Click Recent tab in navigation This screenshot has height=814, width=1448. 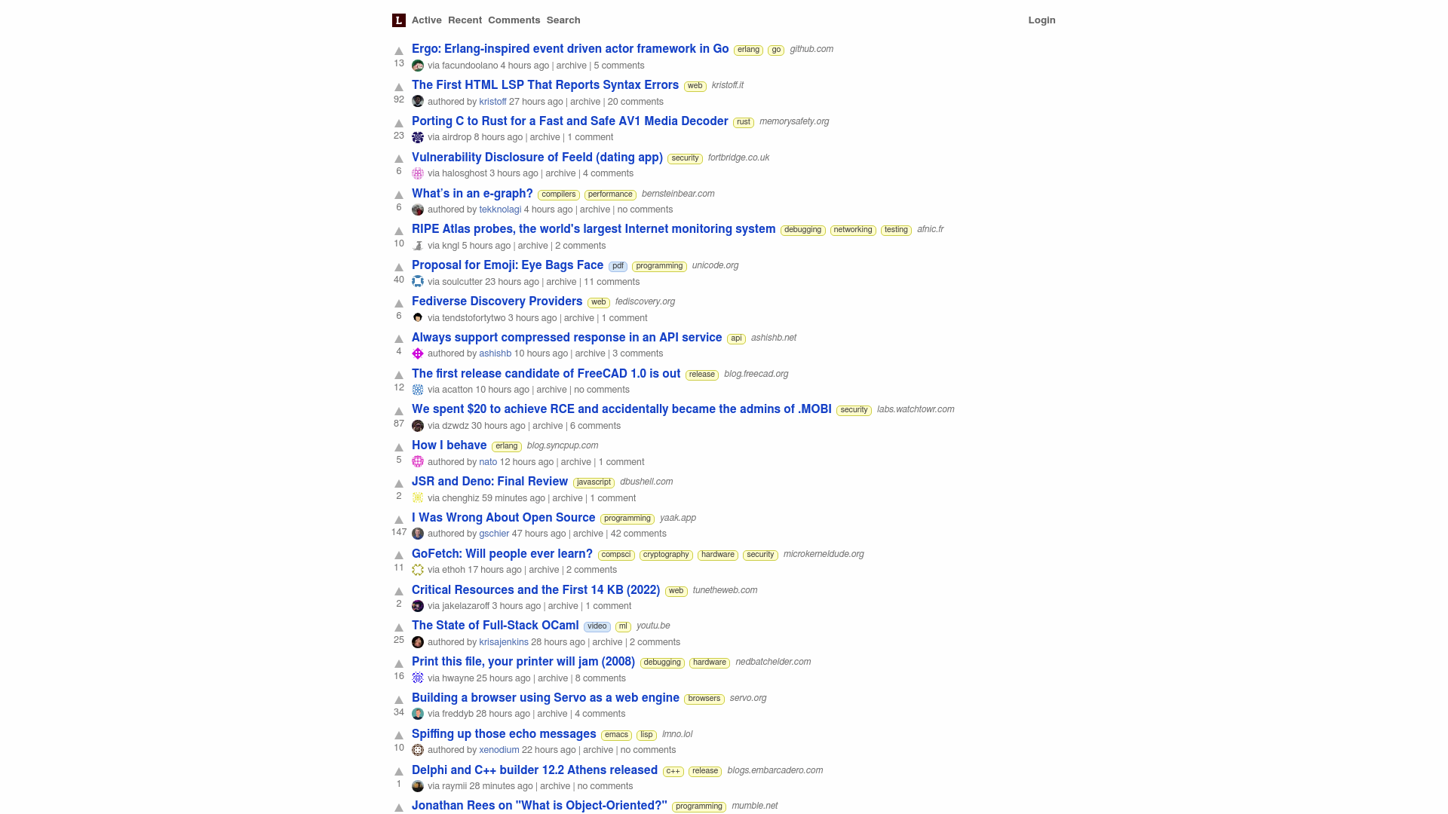point(465,20)
